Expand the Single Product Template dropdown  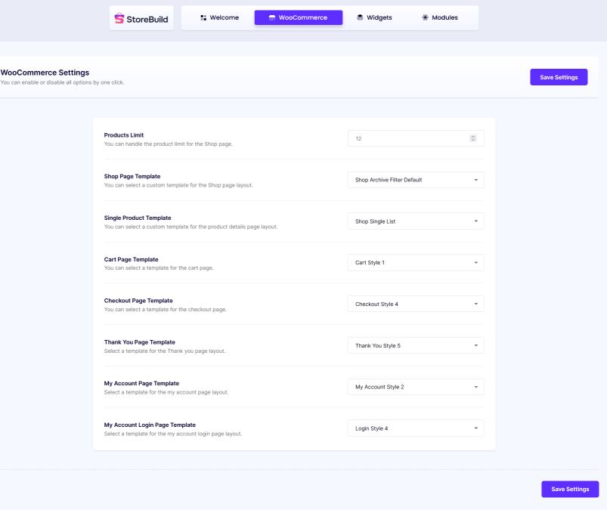click(415, 221)
